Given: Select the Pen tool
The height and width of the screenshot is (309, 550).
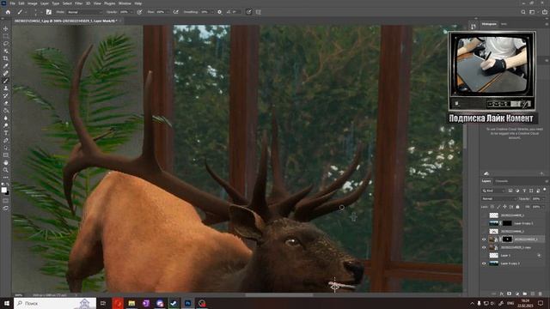Looking at the screenshot, I should tap(6, 141).
